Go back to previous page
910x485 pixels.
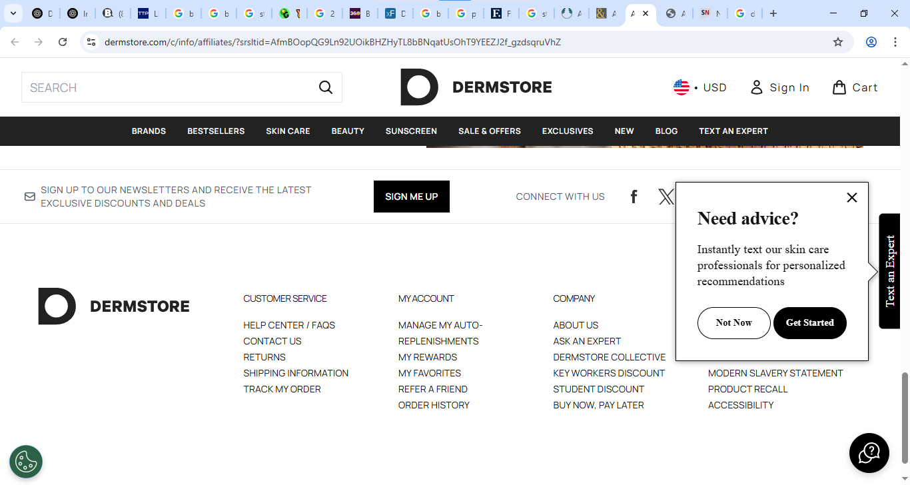pyautogui.click(x=15, y=42)
